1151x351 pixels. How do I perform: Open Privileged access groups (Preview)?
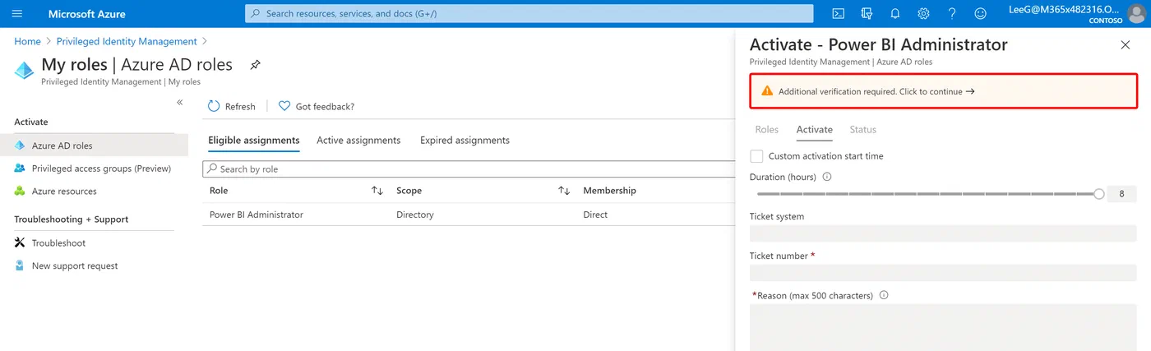[x=94, y=169]
